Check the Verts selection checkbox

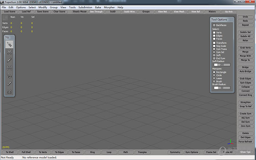coord(214,33)
